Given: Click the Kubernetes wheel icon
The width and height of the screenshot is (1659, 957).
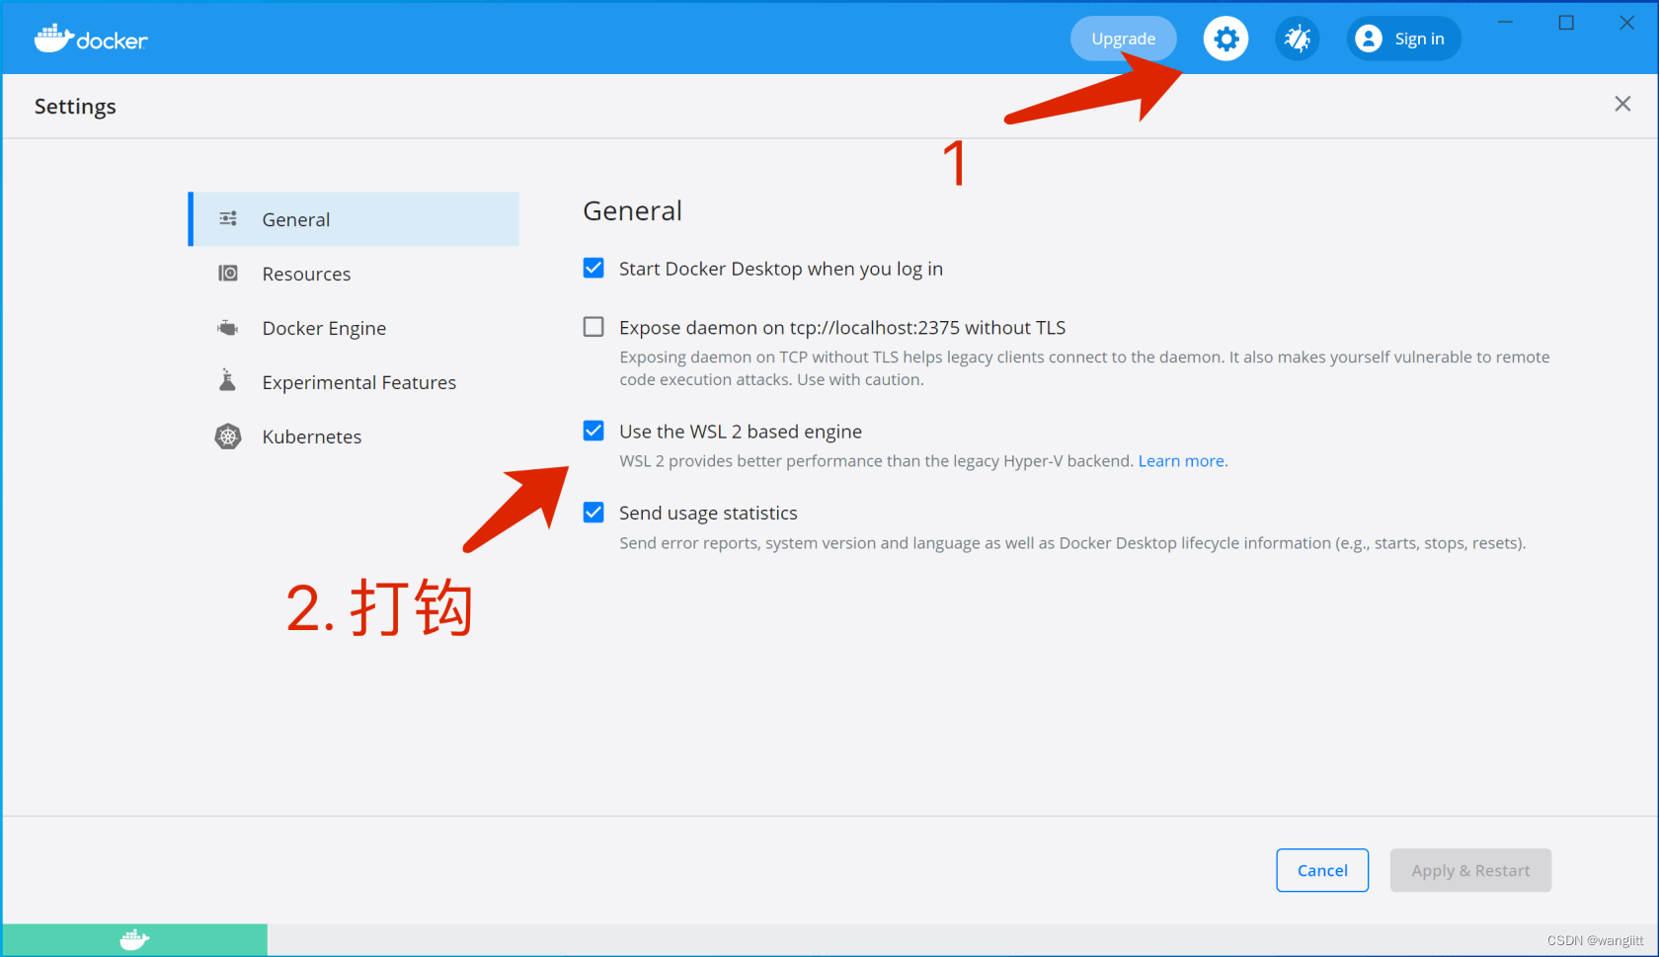Looking at the screenshot, I should point(228,436).
